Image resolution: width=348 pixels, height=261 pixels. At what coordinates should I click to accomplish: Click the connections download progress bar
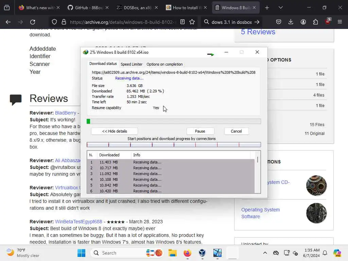point(174,145)
